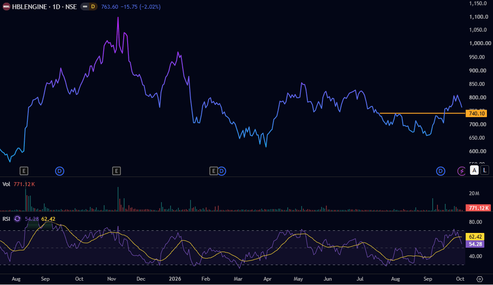Image resolution: width=493 pixels, height=285 pixels.
Task: Toggle the log scale L button
Action: (484, 170)
